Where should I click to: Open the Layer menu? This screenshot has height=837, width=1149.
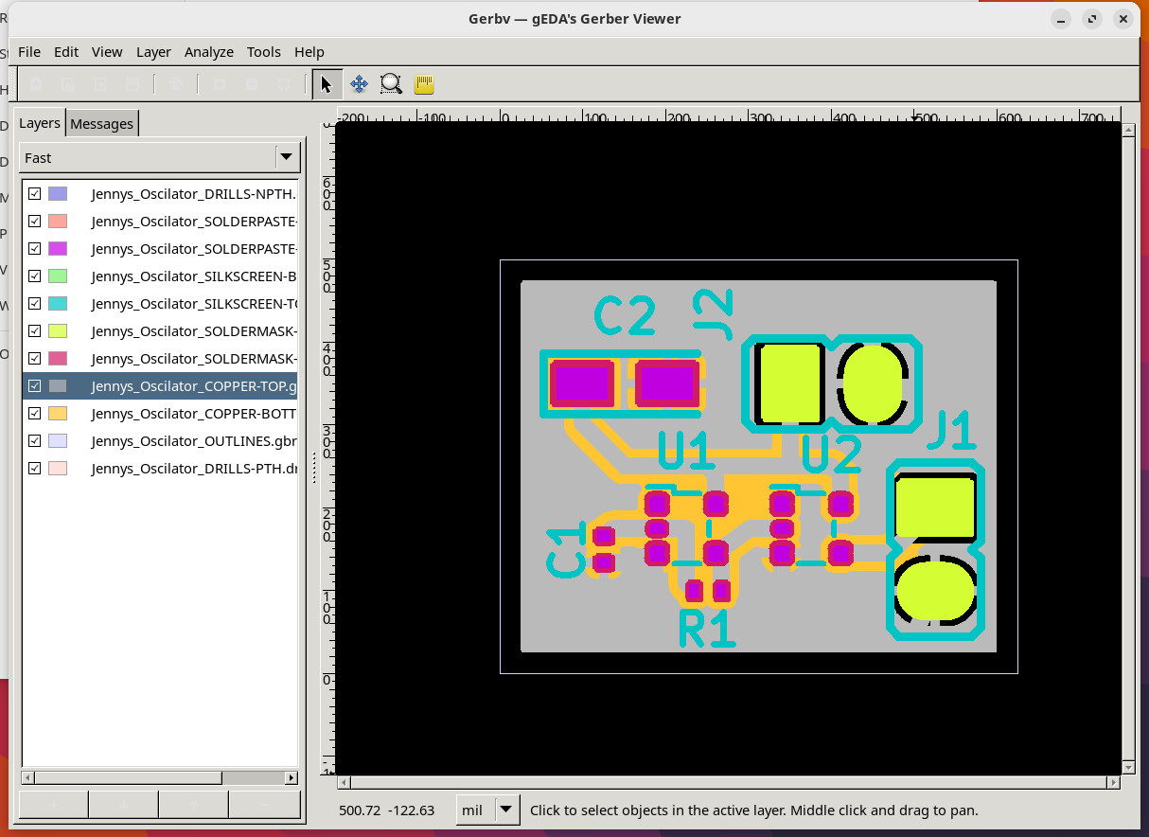tap(153, 52)
